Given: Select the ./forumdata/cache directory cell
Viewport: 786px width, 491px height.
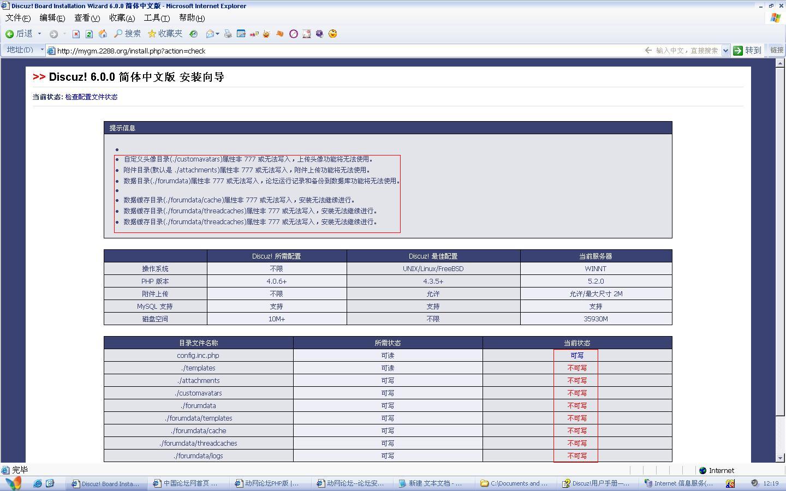Looking at the screenshot, I should [198, 430].
